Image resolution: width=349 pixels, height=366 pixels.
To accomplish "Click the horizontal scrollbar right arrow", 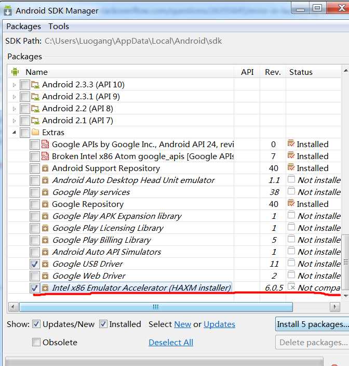I will tap(335, 307).
